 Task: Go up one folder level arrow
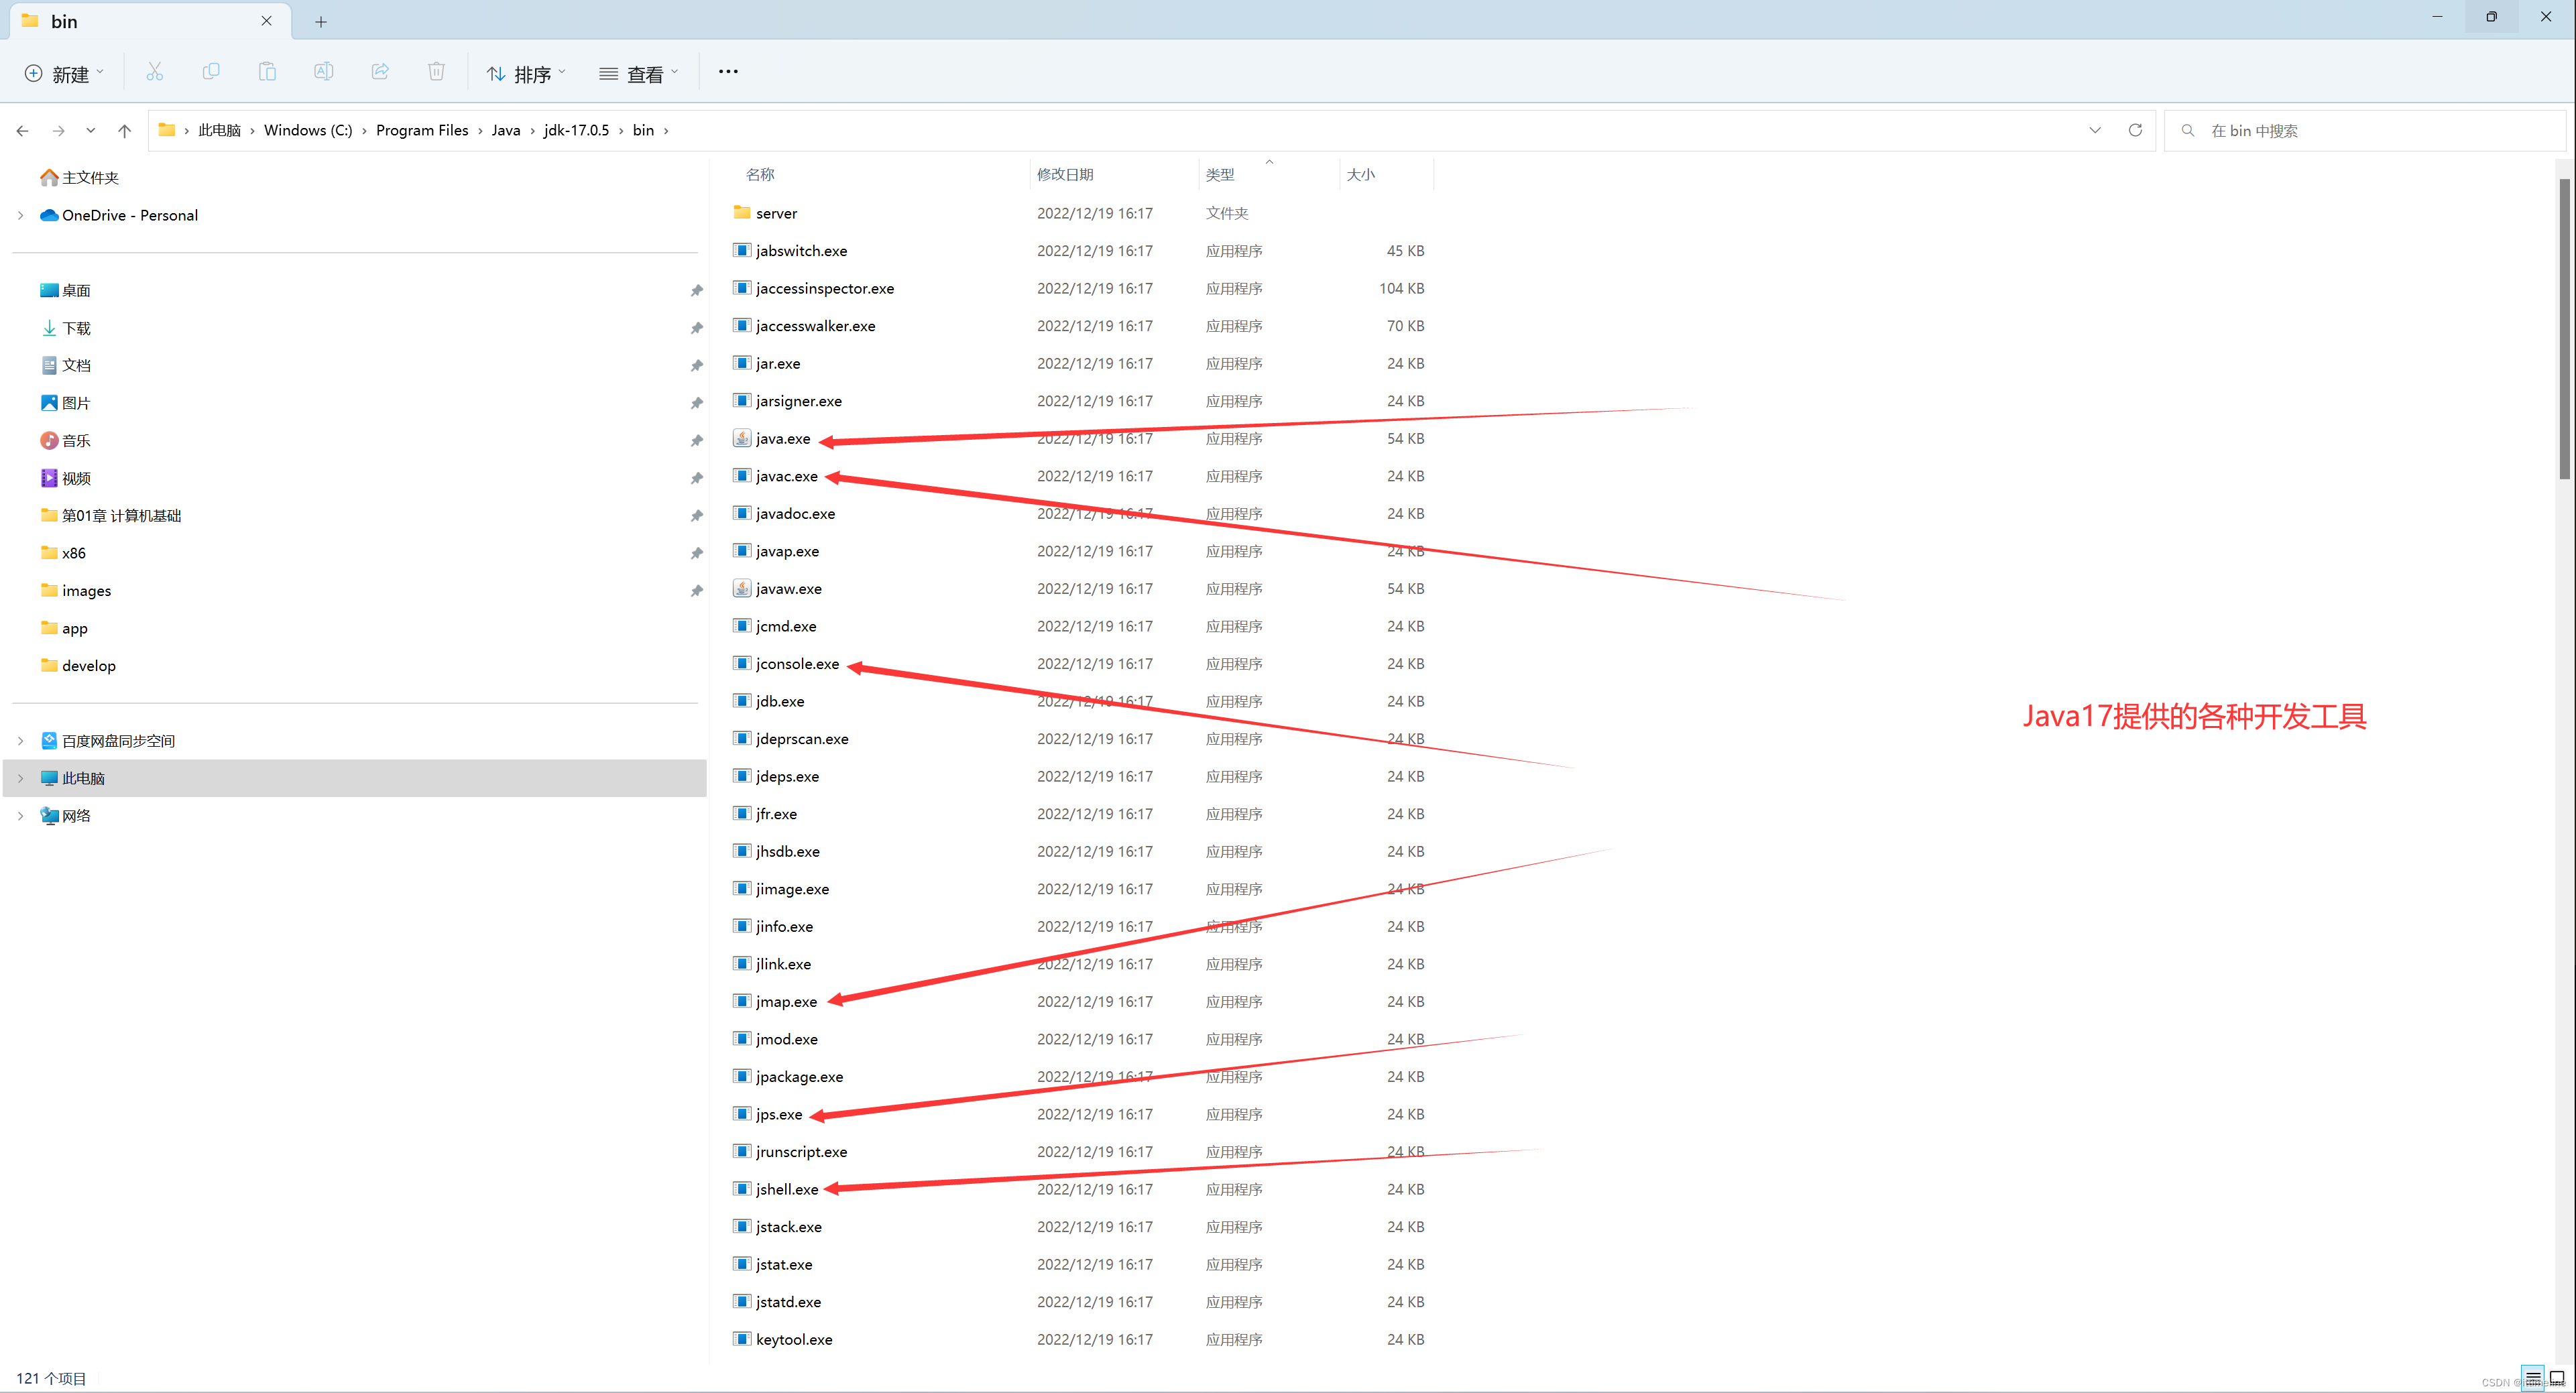124,131
